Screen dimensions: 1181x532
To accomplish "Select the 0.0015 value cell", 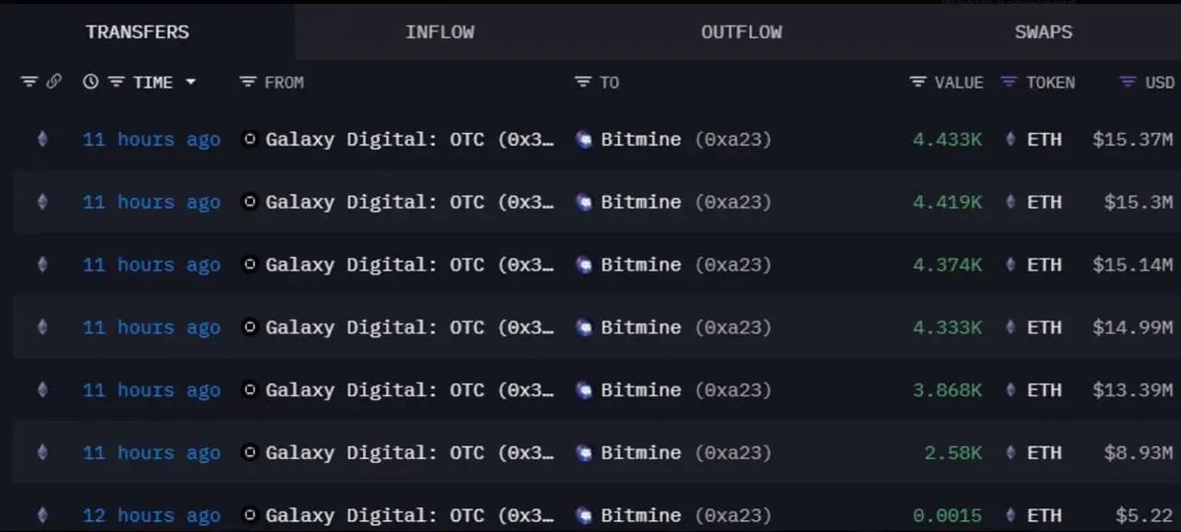I will (x=948, y=515).
